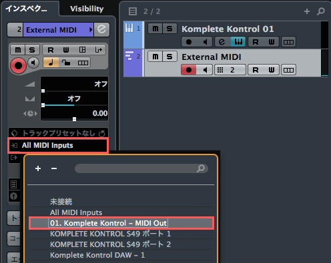Open the All MIDI Inputs routing dropdown
The height and width of the screenshot is (263, 331).
coord(58,145)
